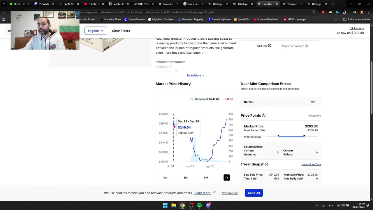Switch to the (2) Twitch tab
Image resolution: width=373 pixels, height=210 pixels.
pyautogui.click(x=43, y=4)
